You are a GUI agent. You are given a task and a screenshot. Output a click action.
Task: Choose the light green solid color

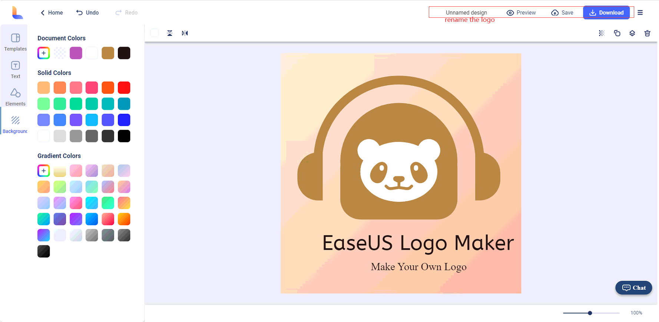click(44, 104)
